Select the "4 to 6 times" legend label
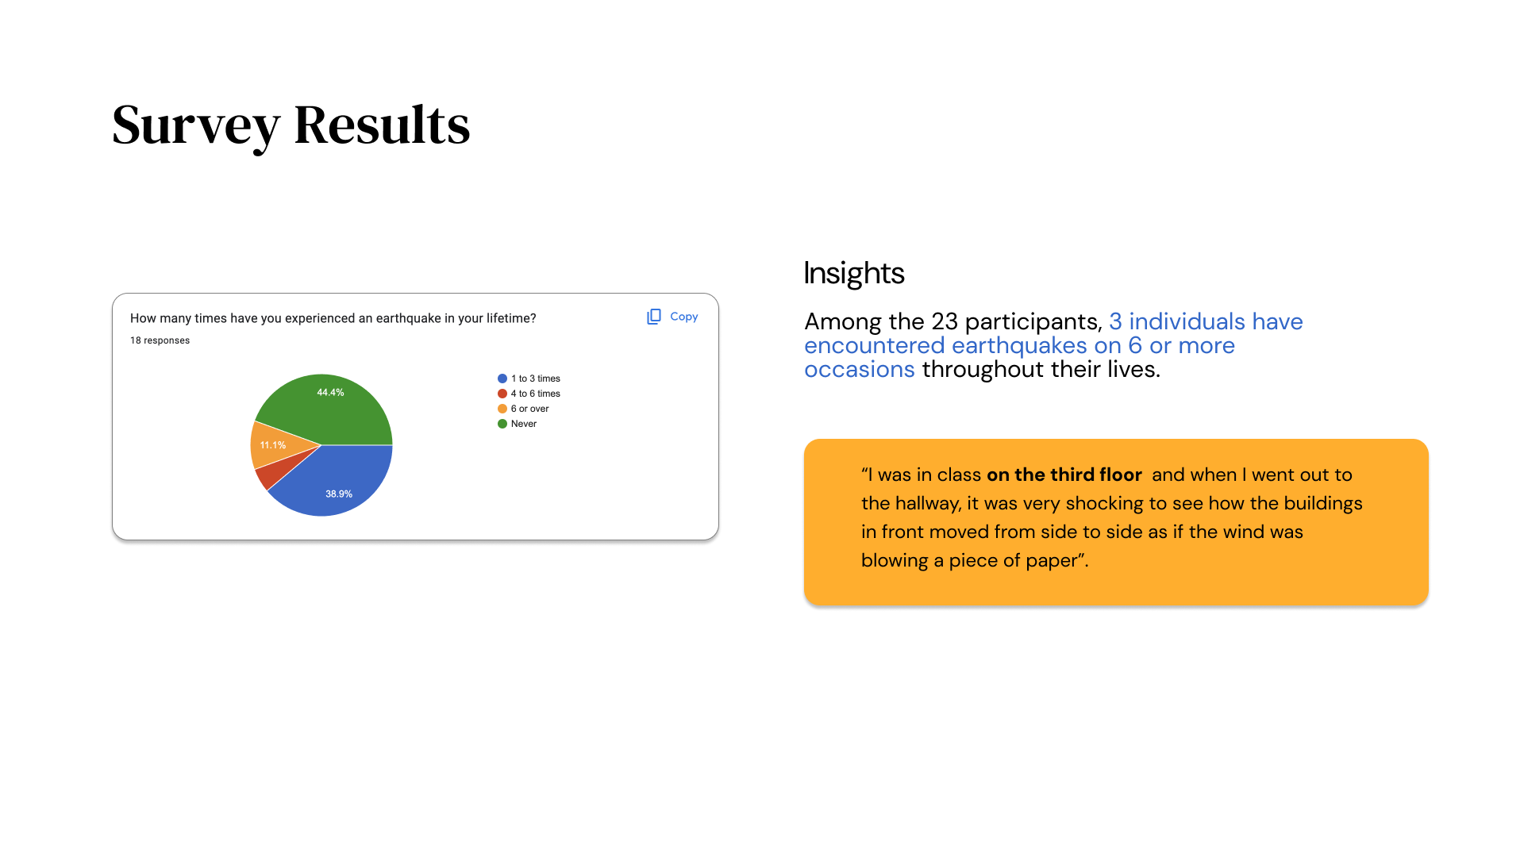 pos(535,394)
